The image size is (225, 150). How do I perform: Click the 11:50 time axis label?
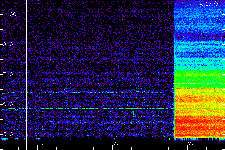[x=187, y=143]
